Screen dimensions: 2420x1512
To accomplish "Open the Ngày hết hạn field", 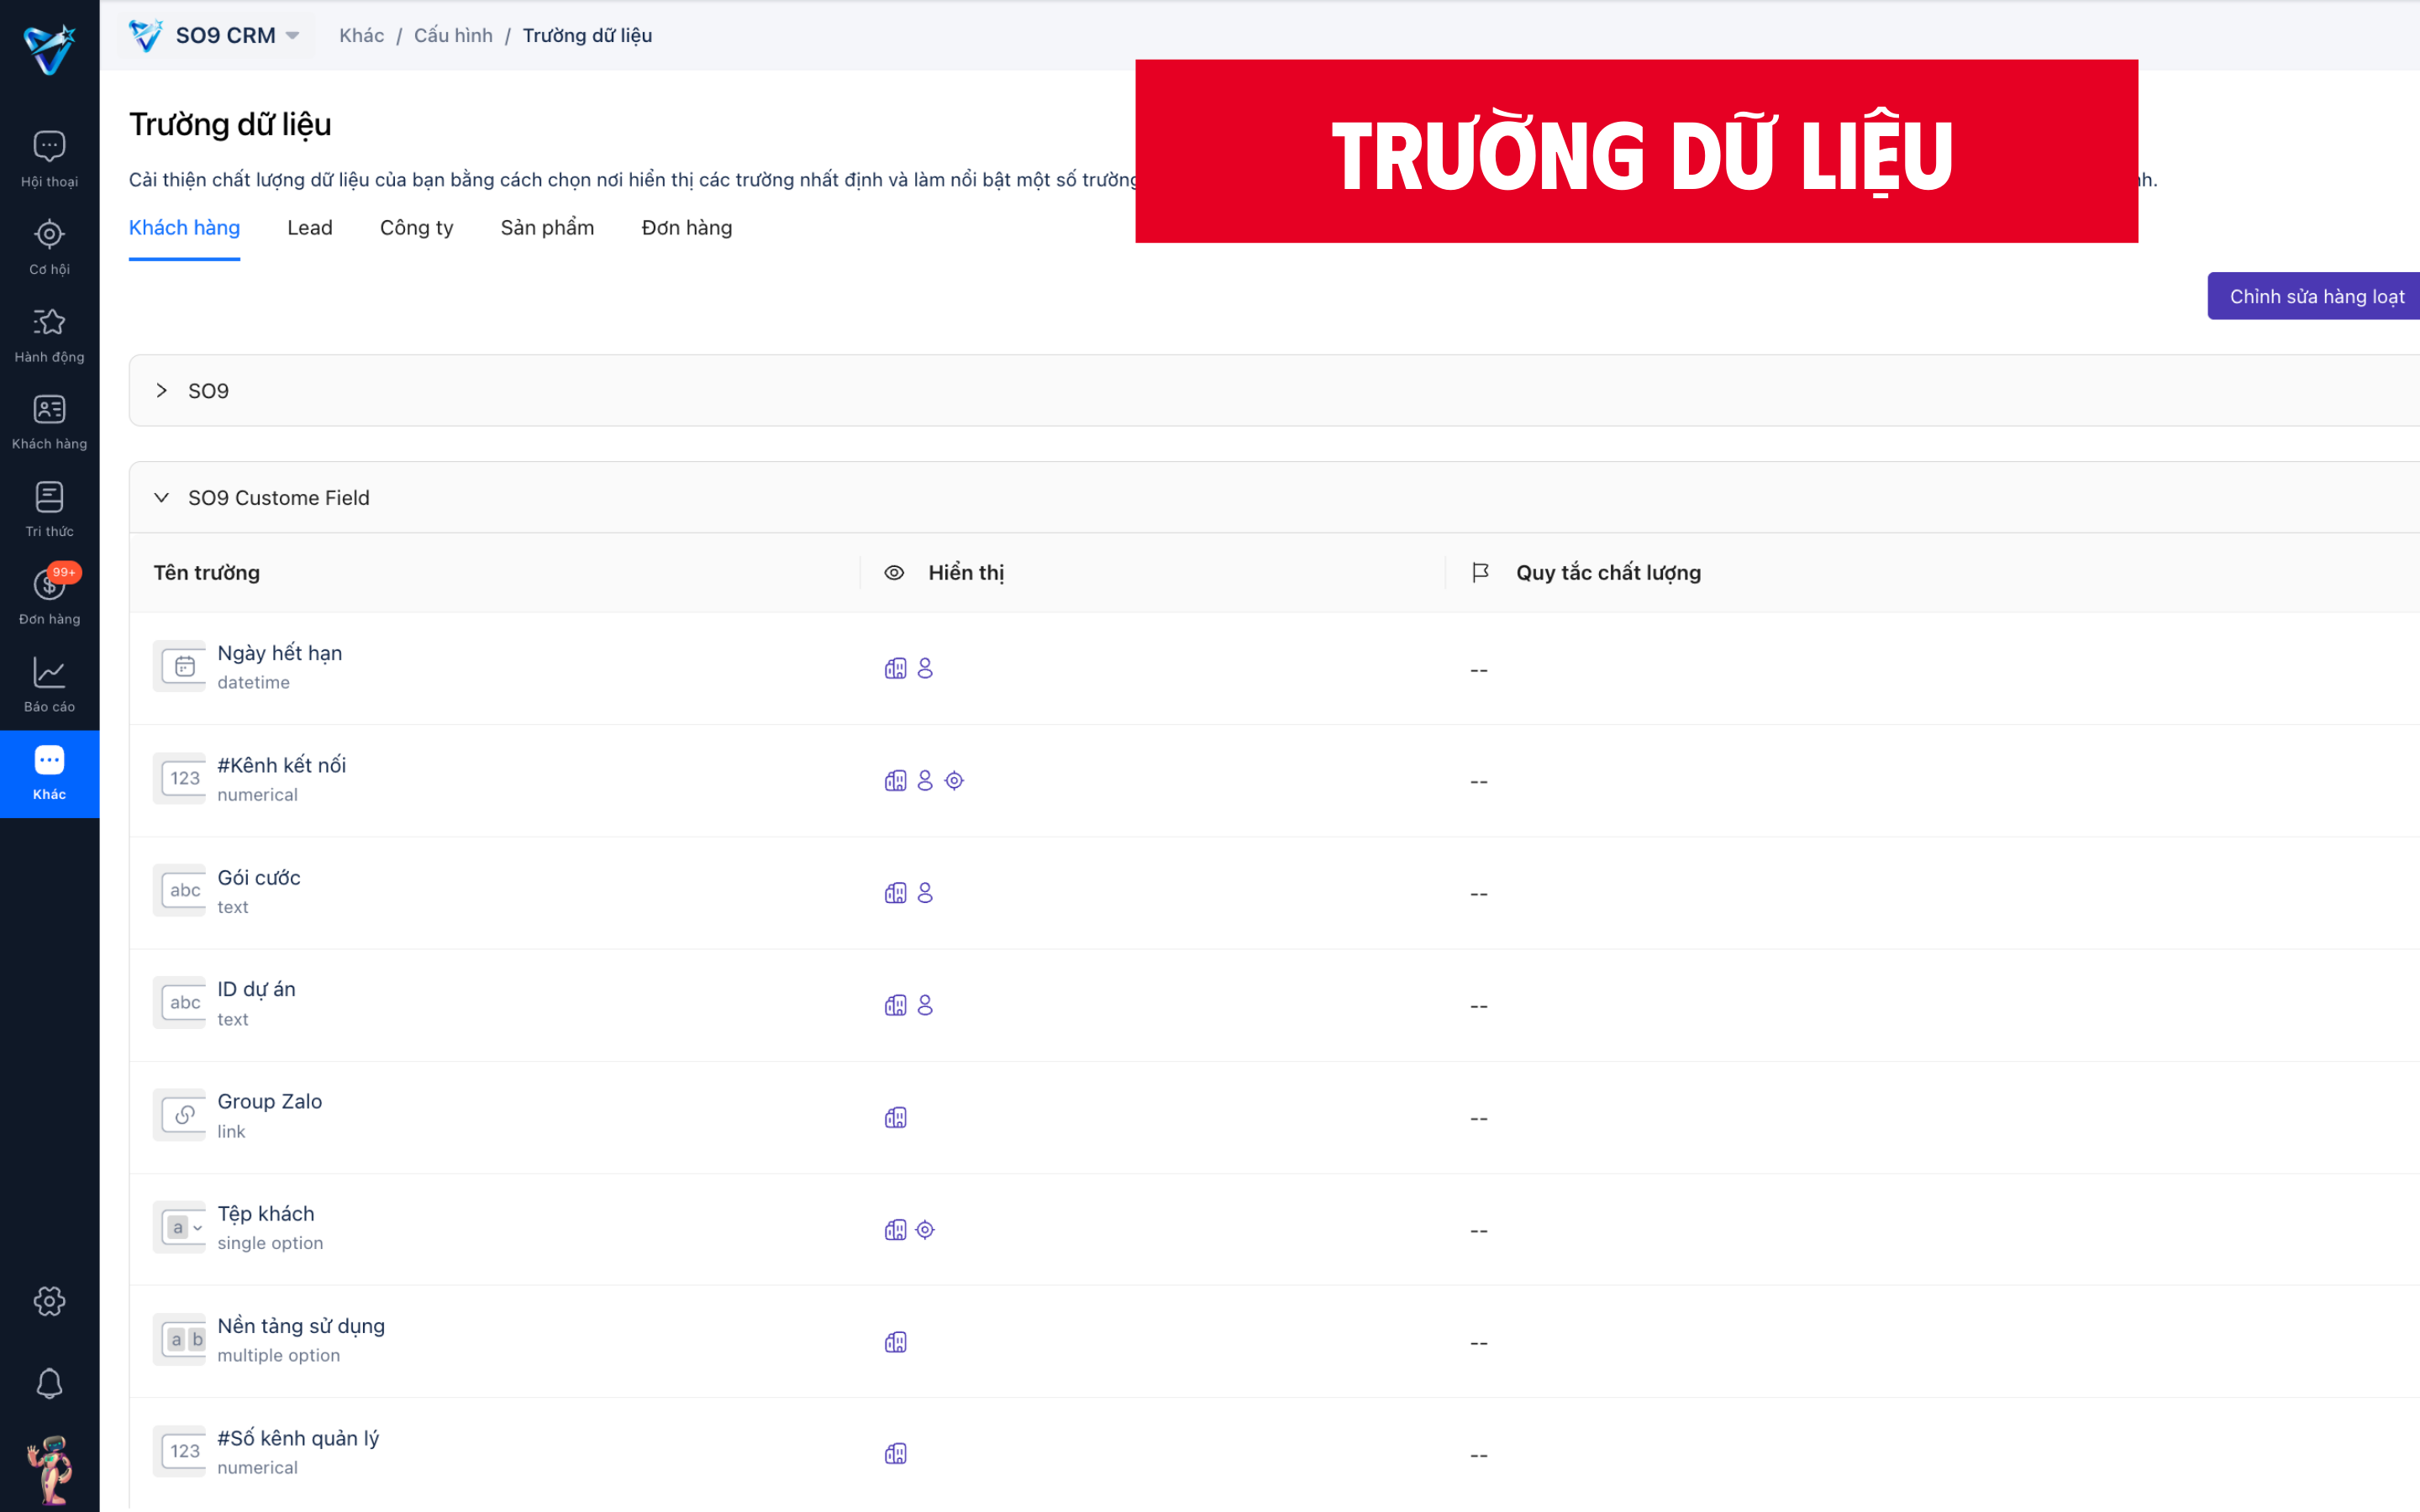I will point(280,653).
